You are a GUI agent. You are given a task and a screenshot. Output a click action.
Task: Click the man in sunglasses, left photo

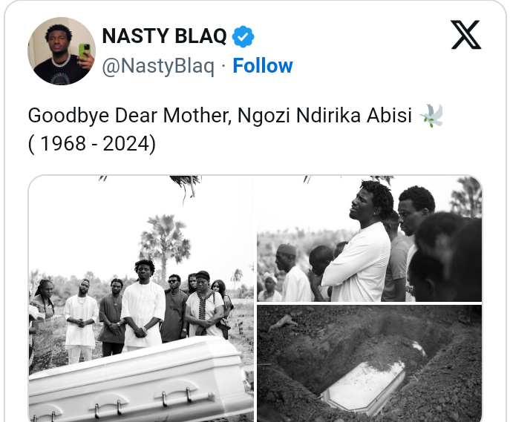[174, 304]
